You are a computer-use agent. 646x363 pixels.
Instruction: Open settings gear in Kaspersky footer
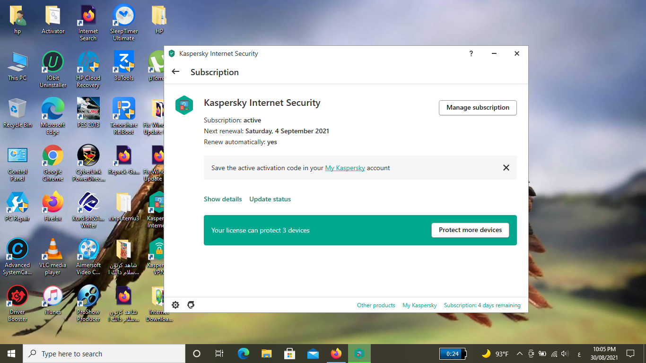(175, 305)
